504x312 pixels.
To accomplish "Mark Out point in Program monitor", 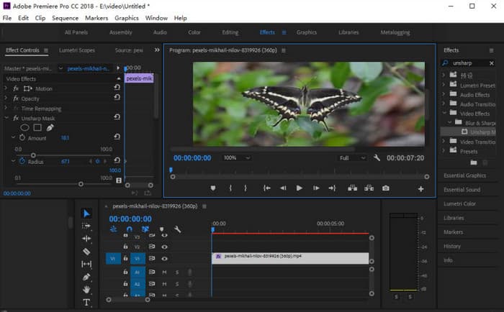I will (x=246, y=188).
